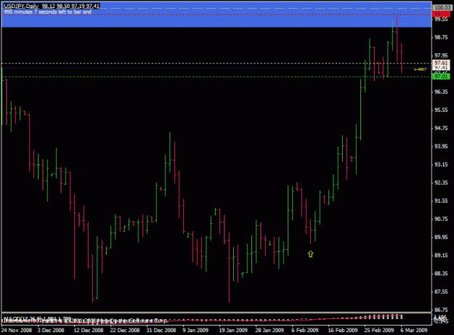Click the white 97.41 current price label
Screen dimensions: 454x335
pyautogui.click(x=441, y=68)
